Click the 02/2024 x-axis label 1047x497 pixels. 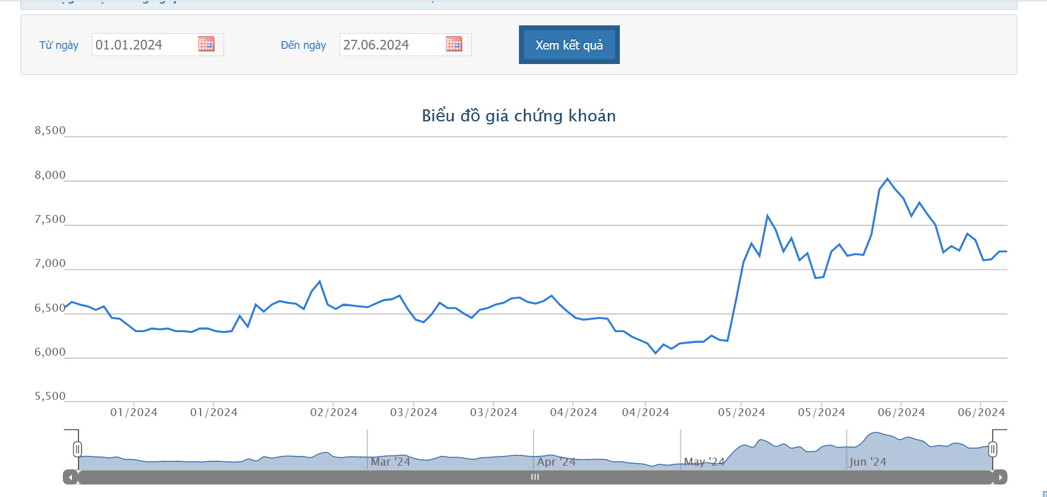pos(333,412)
